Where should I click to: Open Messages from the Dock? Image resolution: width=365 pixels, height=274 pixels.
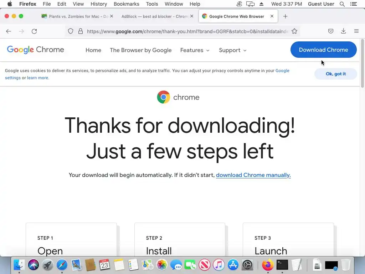(176, 265)
